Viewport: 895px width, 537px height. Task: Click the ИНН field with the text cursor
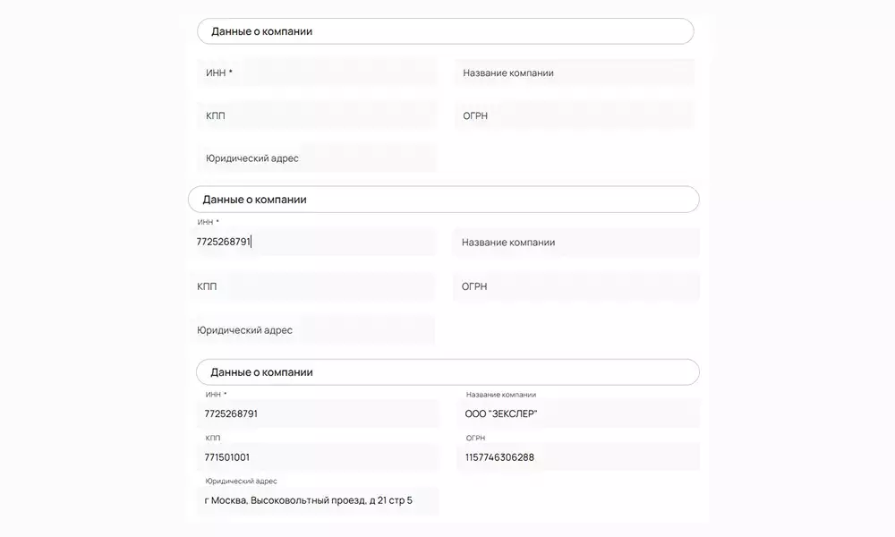tap(313, 242)
